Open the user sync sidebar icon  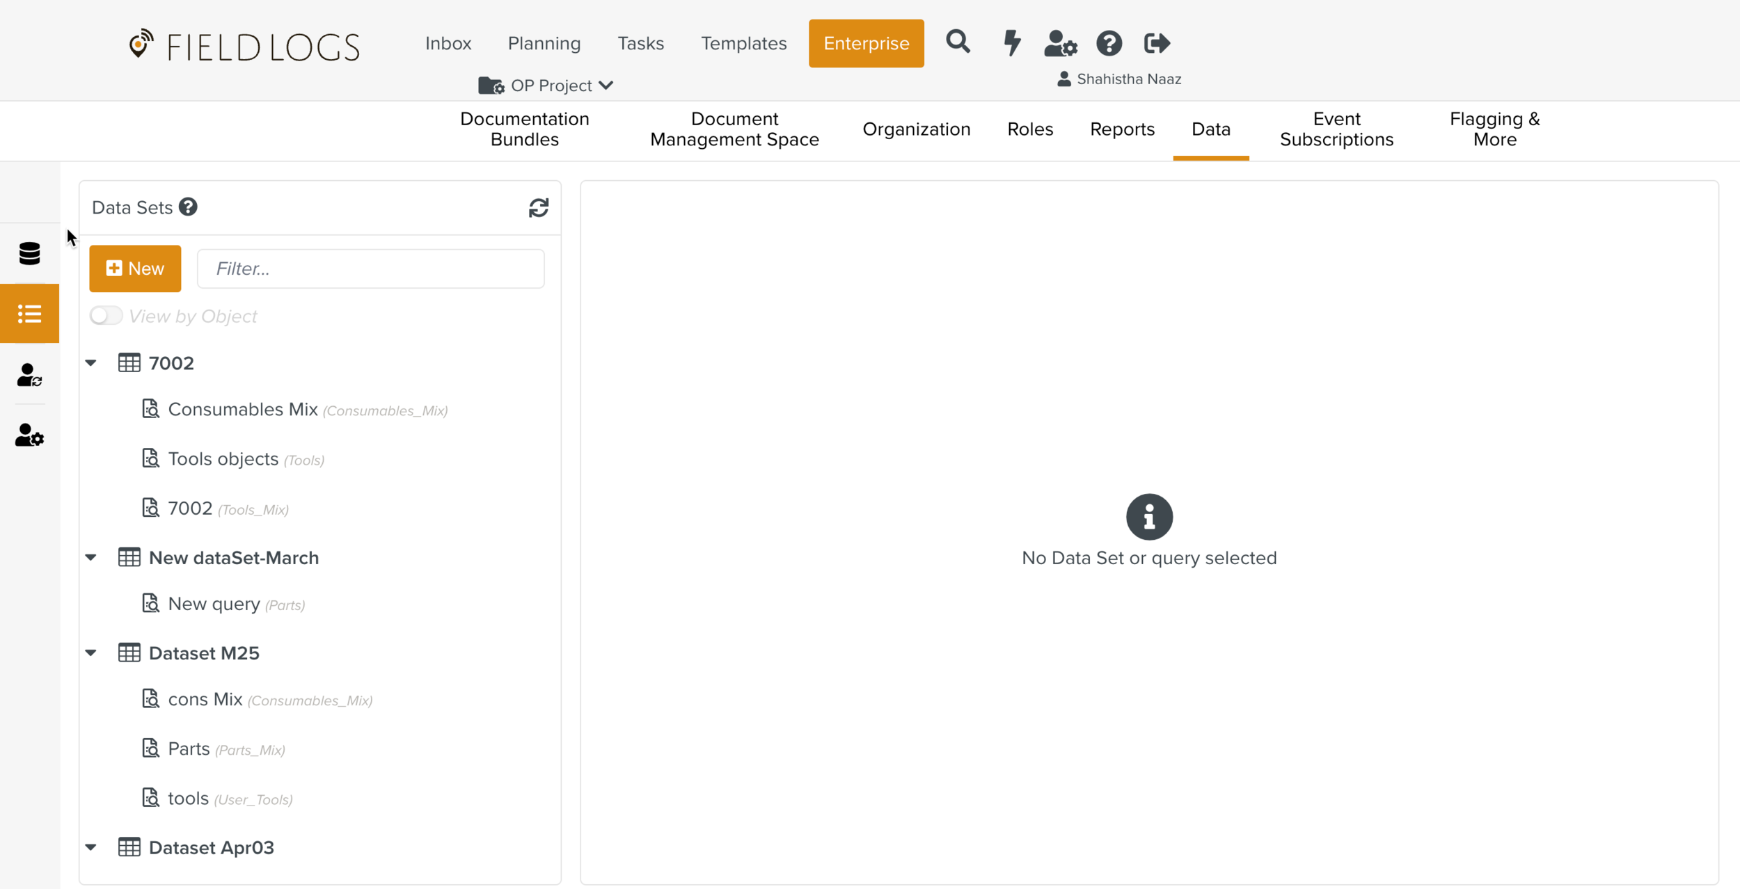[29, 375]
